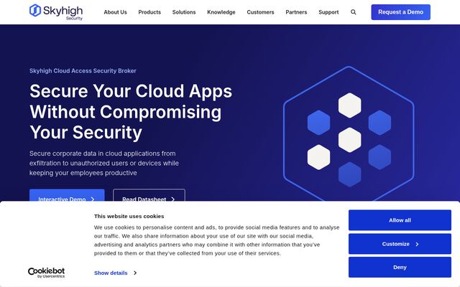Open the Customize cookie options
This screenshot has height=287, width=460.
coord(400,244)
